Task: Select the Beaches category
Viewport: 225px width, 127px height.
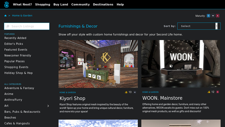Action: coord(10,117)
